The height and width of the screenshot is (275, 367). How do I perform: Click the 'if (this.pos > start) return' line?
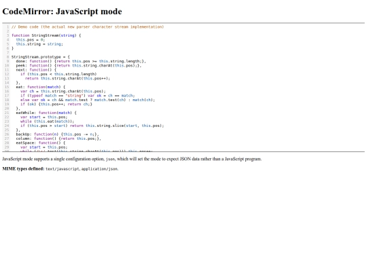pyautogui.click(x=92, y=126)
